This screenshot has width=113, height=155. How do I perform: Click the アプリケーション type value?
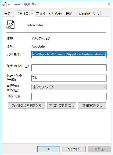[41, 38]
